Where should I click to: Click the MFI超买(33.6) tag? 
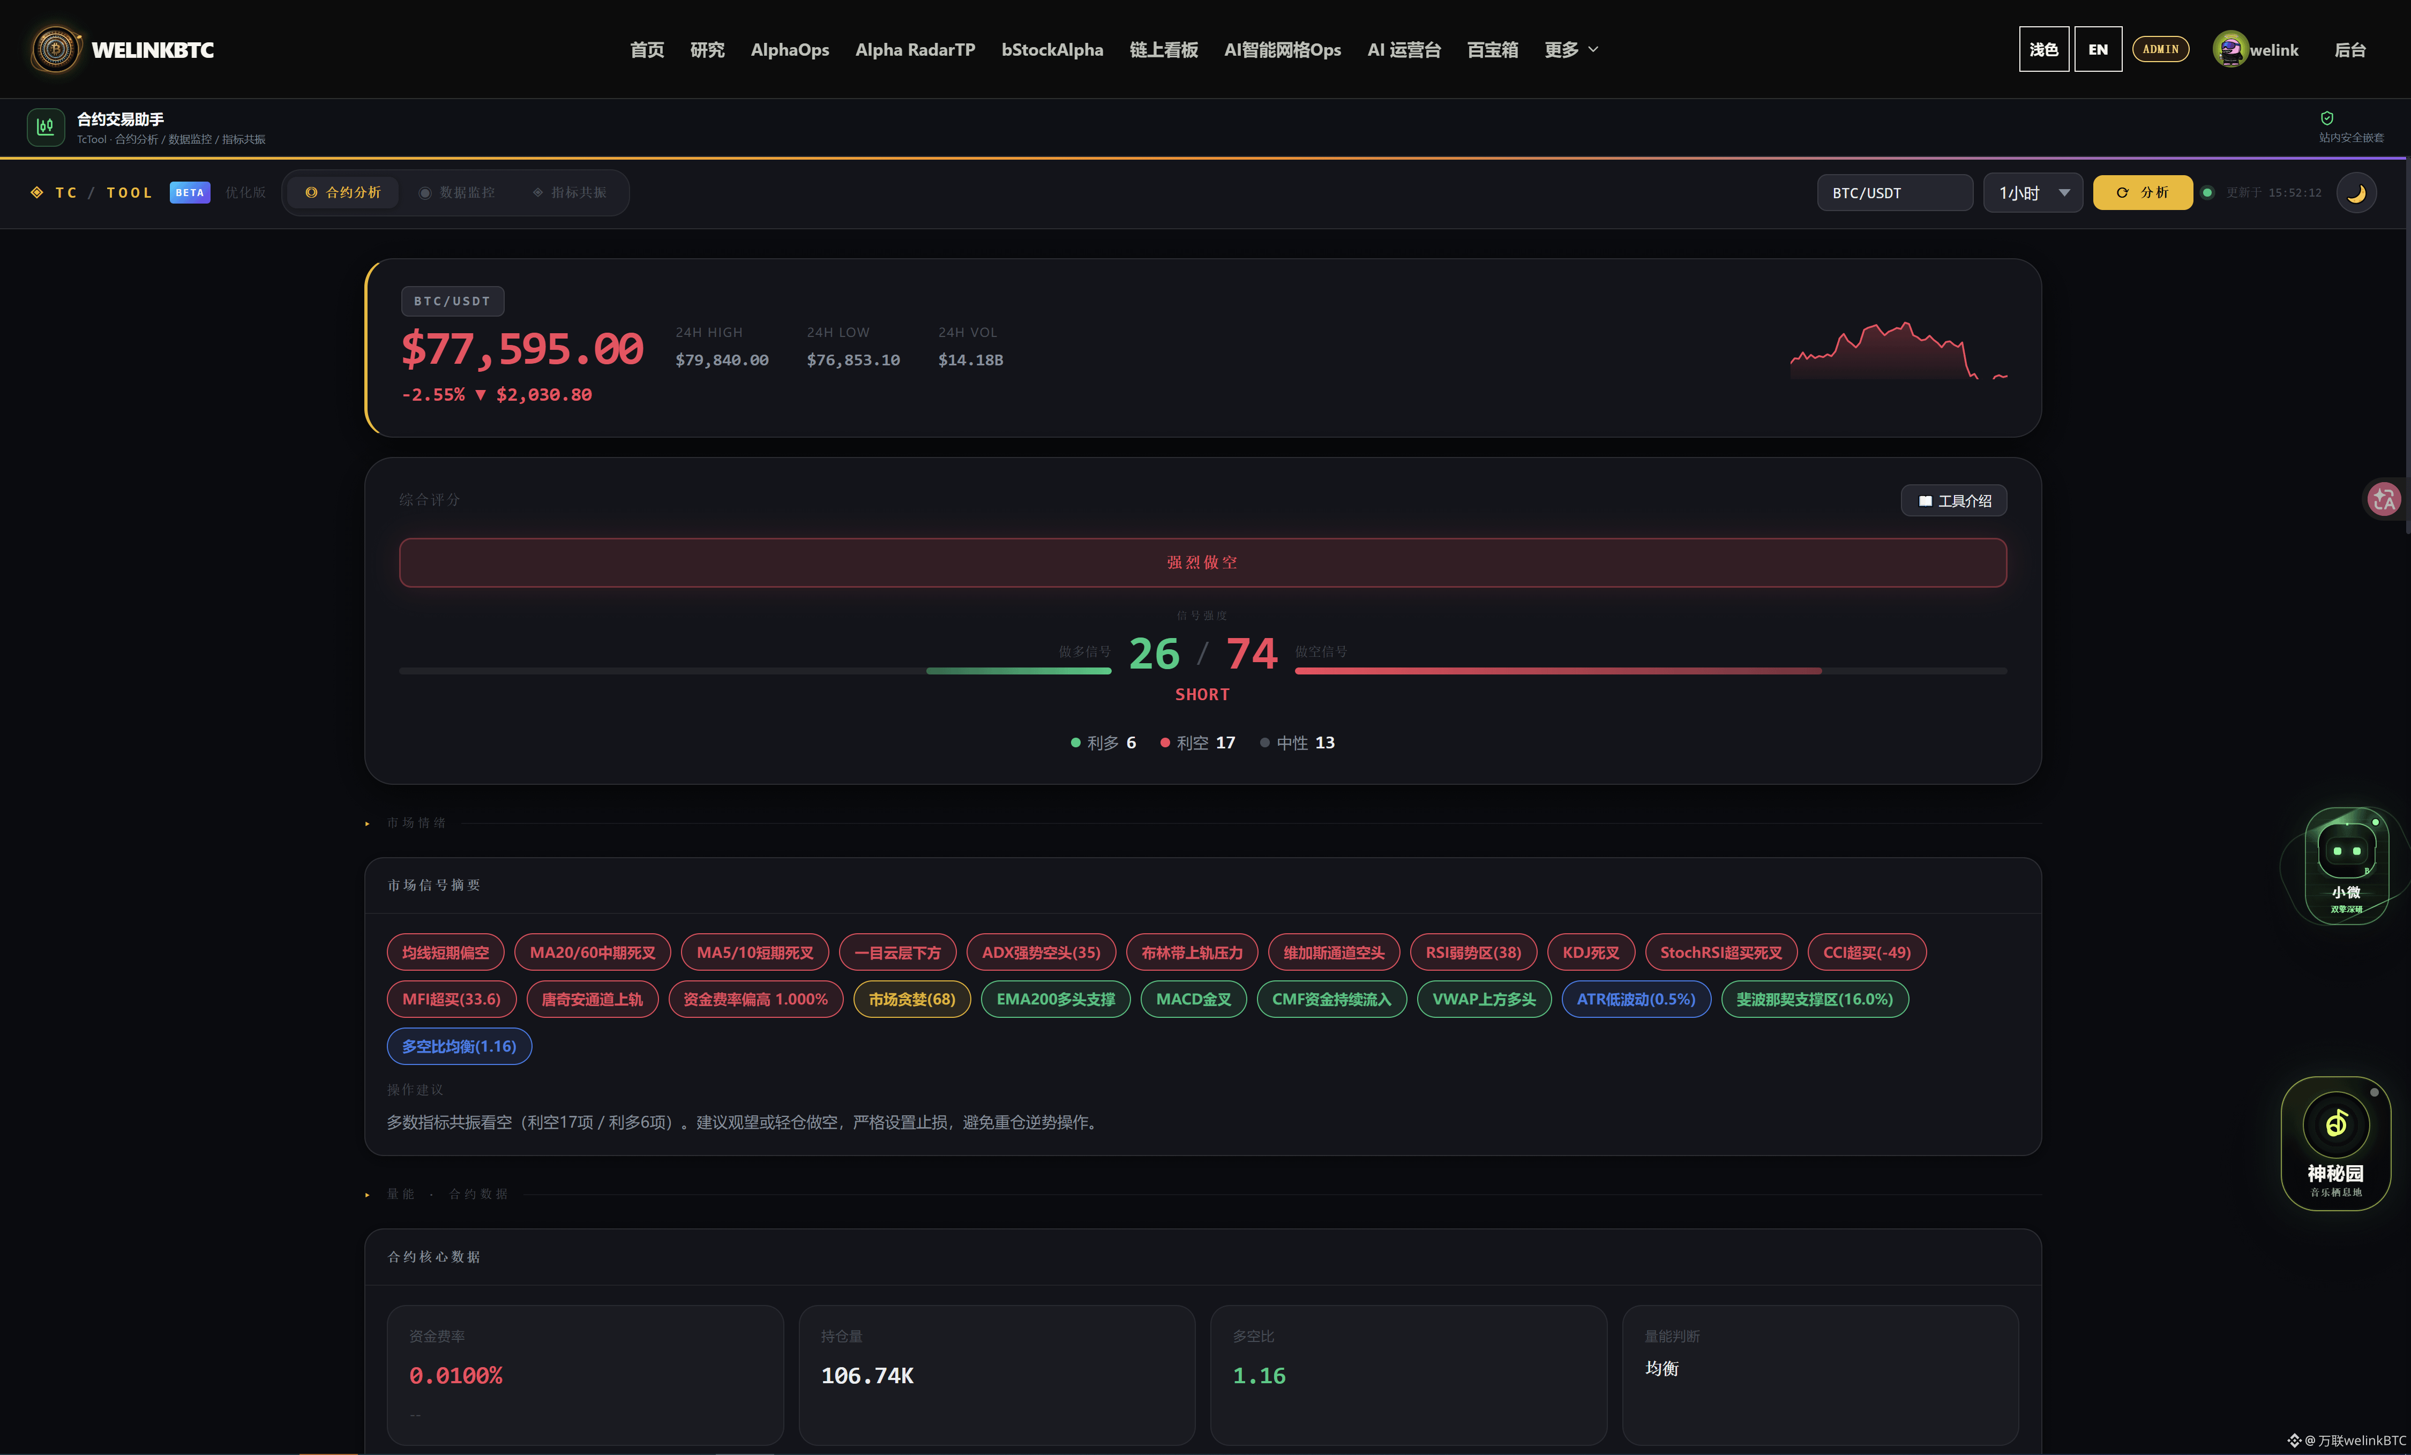tap(451, 999)
